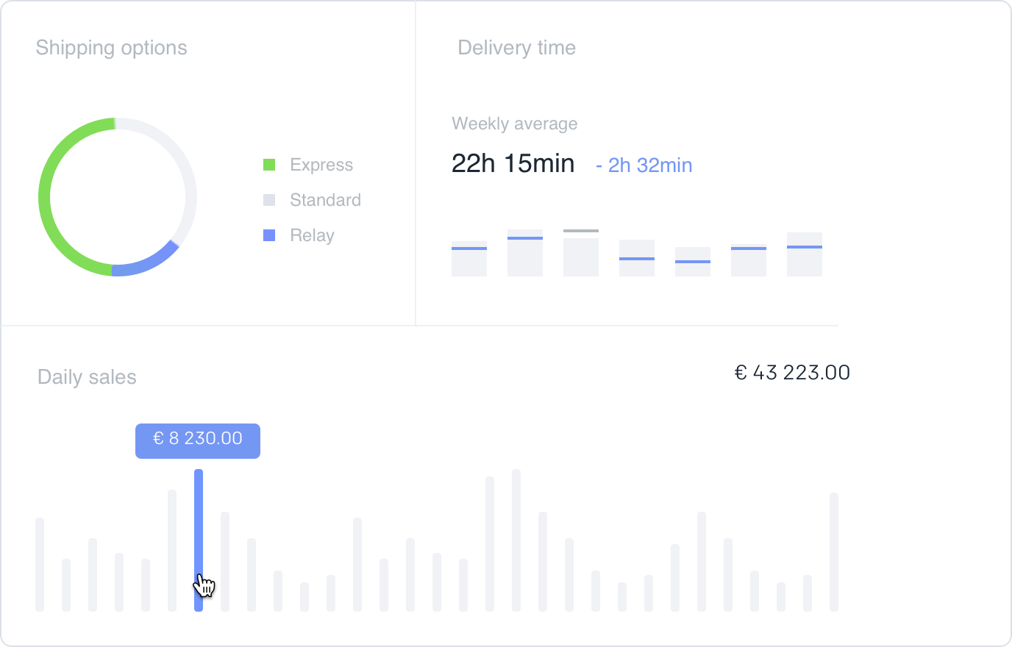Click the Daily sales heading
This screenshot has height=647, width=1012.
click(87, 377)
